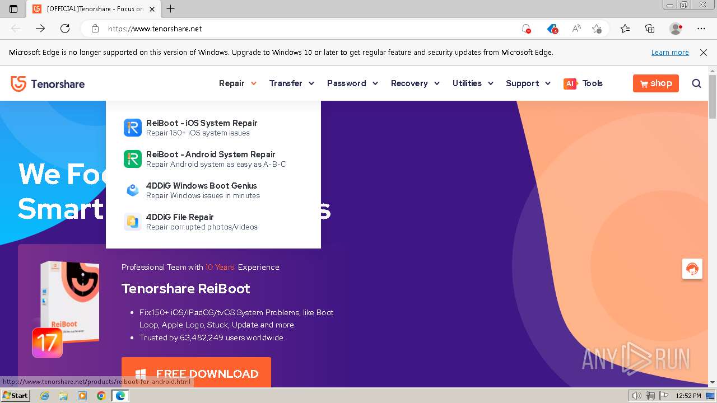Click the 4DDiG Windows Boot Genius icon
Screen dimensions: 717x403
pyautogui.click(x=133, y=190)
